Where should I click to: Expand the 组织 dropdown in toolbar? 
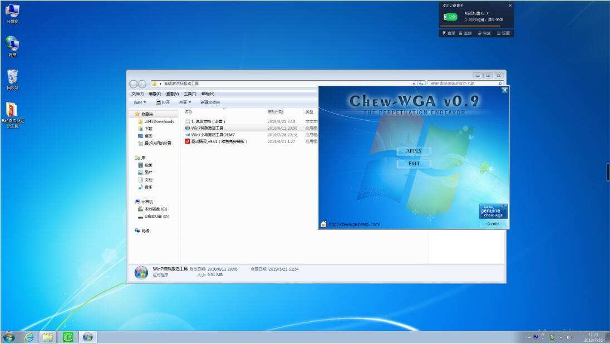[140, 102]
